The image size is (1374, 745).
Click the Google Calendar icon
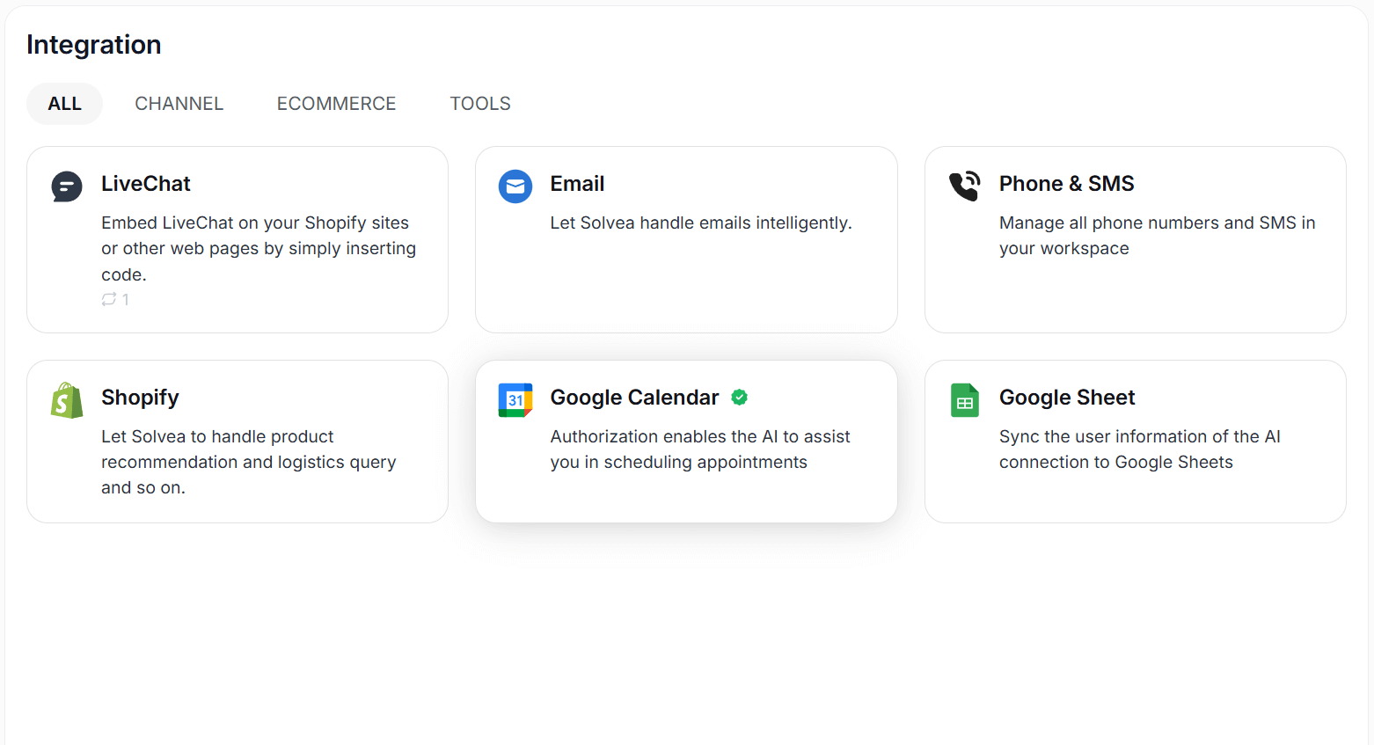[x=515, y=400]
